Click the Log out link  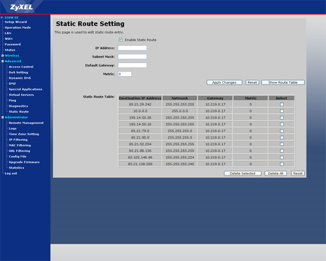coord(11,173)
